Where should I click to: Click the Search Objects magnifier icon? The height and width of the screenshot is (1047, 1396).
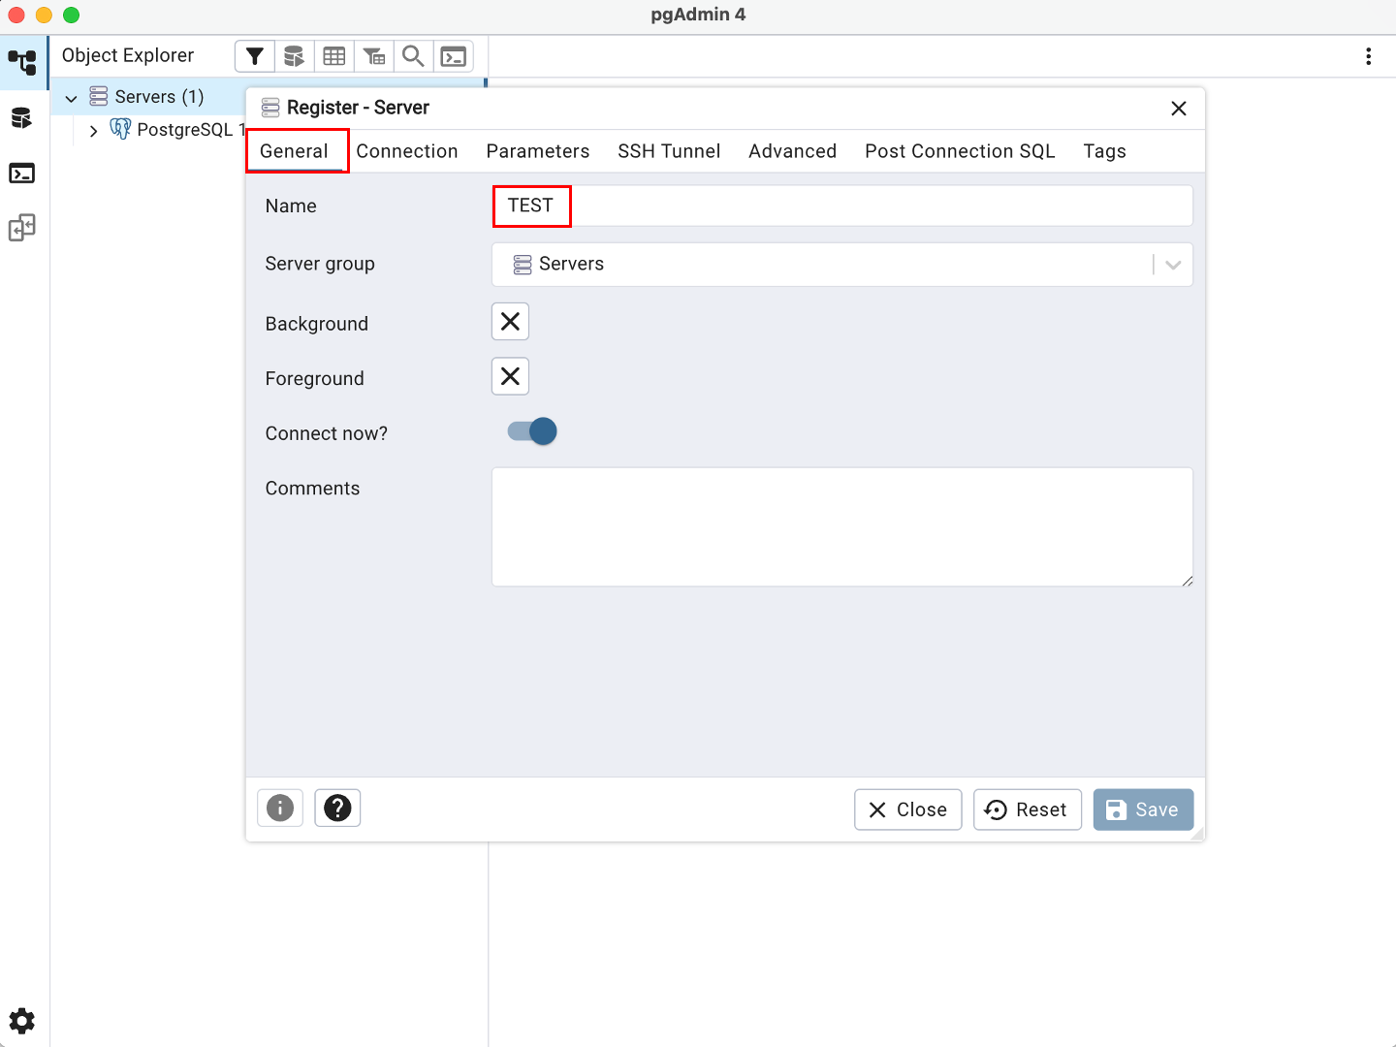coord(413,56)
